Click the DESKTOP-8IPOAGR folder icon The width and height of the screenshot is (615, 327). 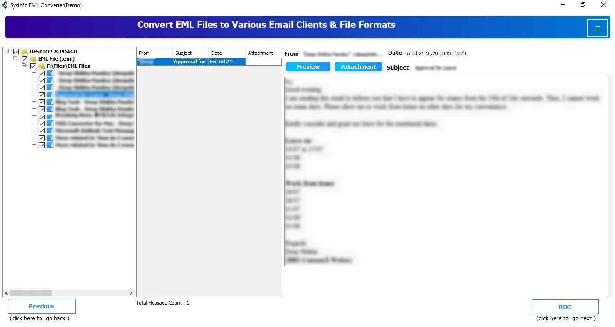24,52
